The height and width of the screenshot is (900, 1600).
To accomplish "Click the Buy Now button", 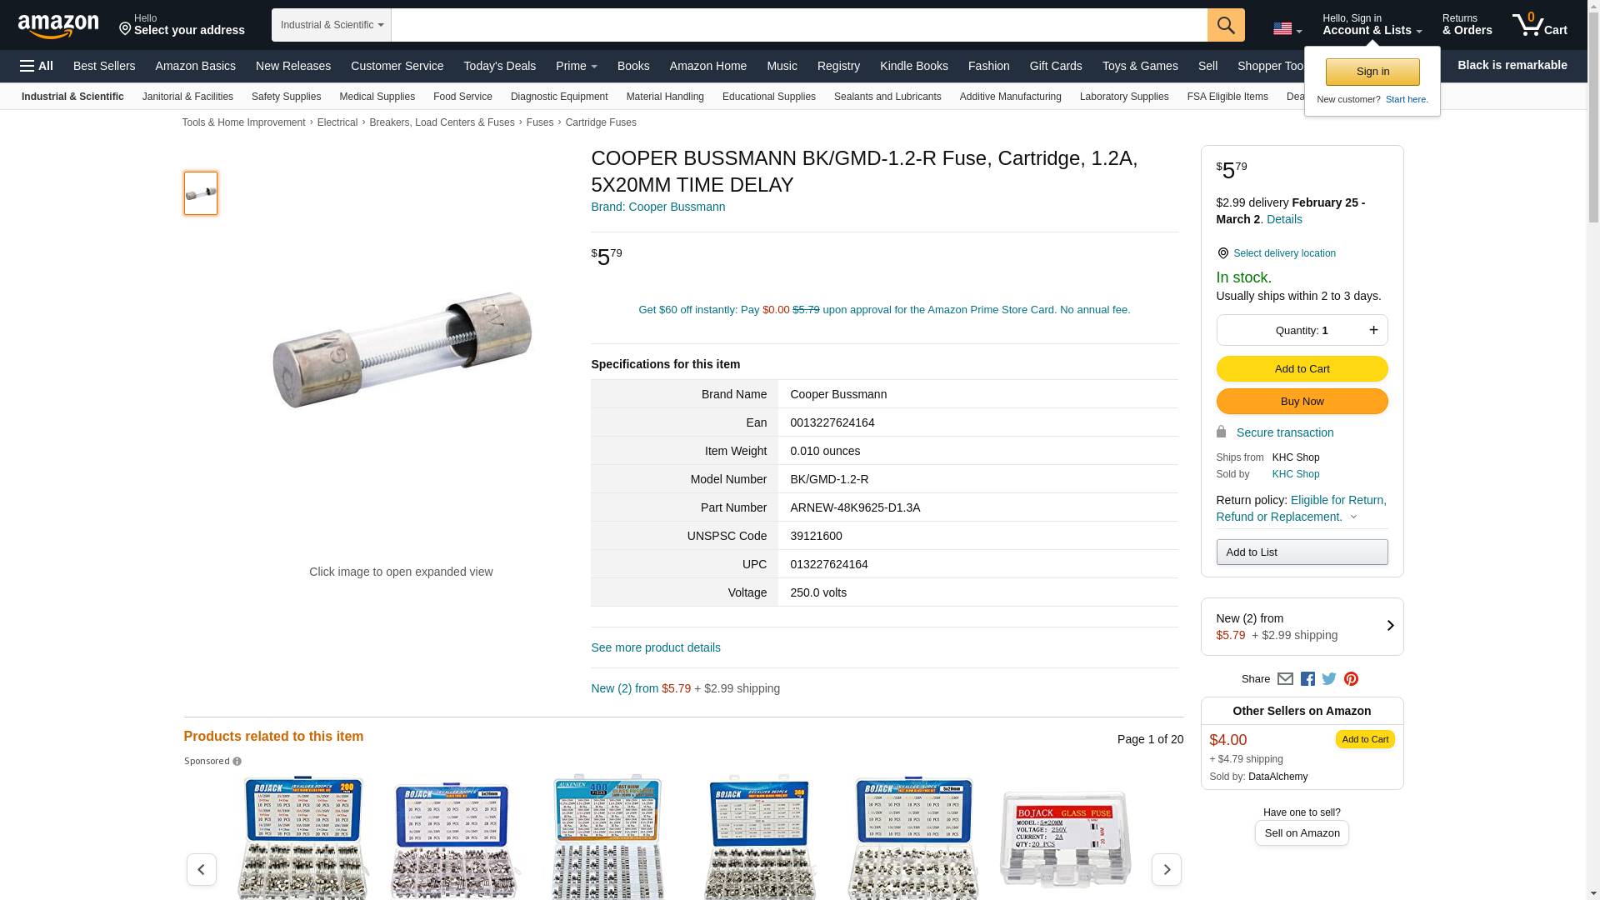I will [1302, 402].
